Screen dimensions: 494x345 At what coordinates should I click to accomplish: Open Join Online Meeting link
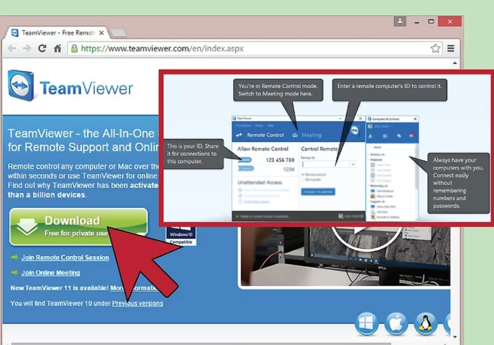click(50, 273)
